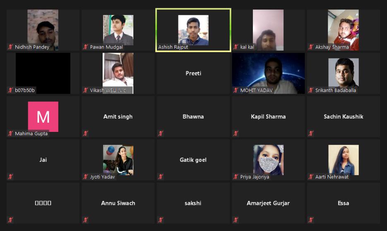
Task: Click muted mic icon in Amit singh tile
Action: click(x=85, y=133)
